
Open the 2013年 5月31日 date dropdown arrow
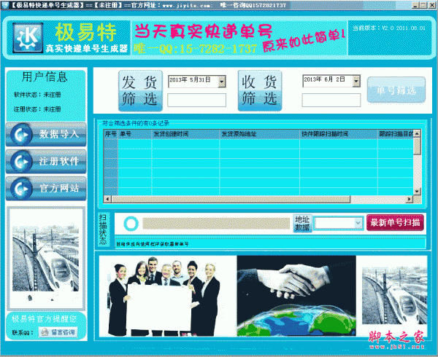click(x=222, y=82)
